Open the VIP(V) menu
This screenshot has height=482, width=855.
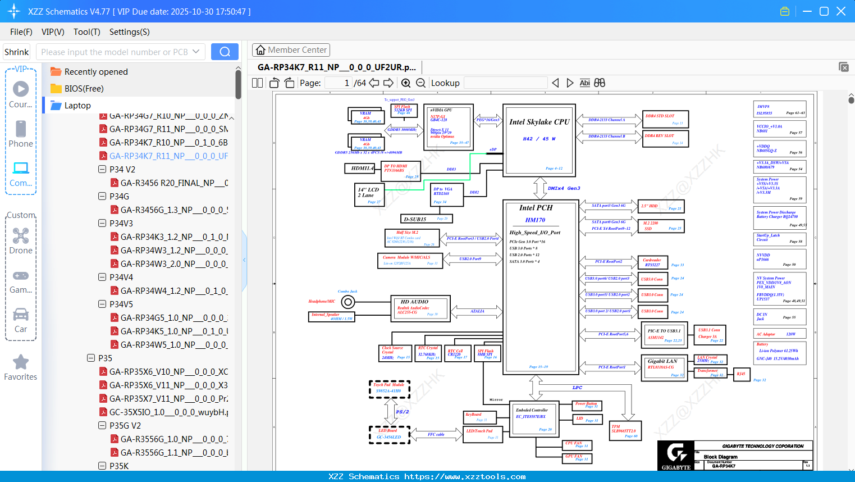(x=53, y=32)
